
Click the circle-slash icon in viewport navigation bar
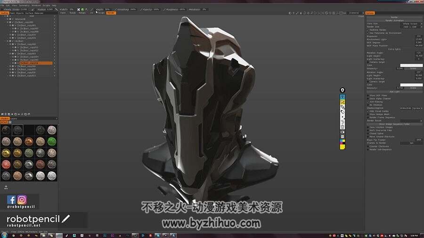tap(326, 13)
